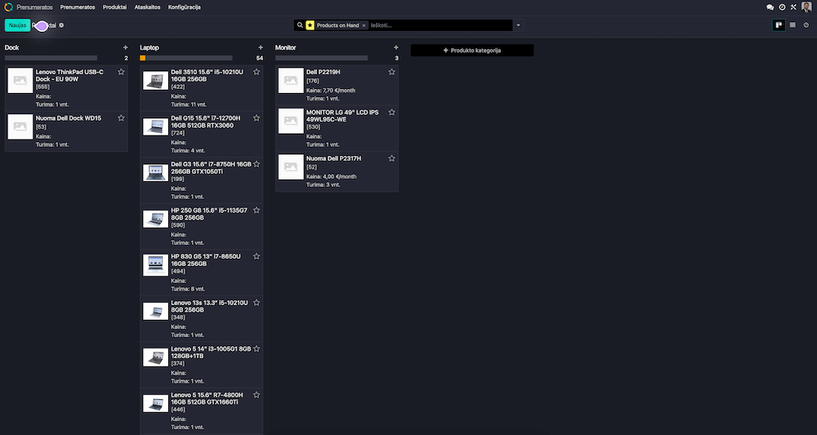This screenshot has width=817, height=435.
Task: Click the Naujas button
Action: (17, 25)
